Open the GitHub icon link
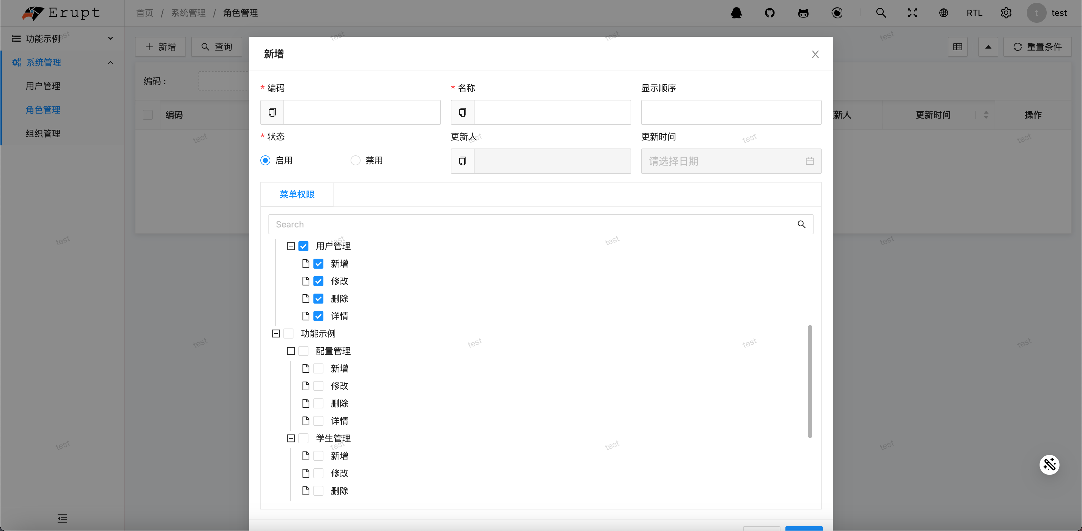 click(x=770, y=13)
